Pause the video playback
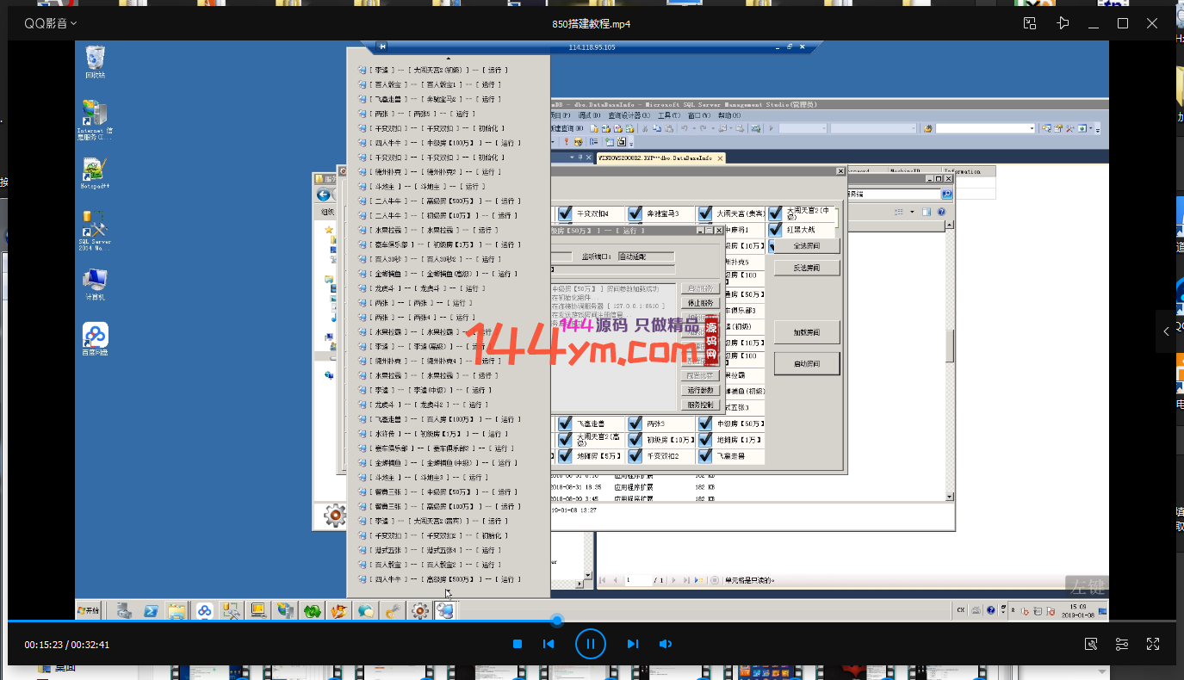Screen dimensions: 1184x680 point(590,644)
